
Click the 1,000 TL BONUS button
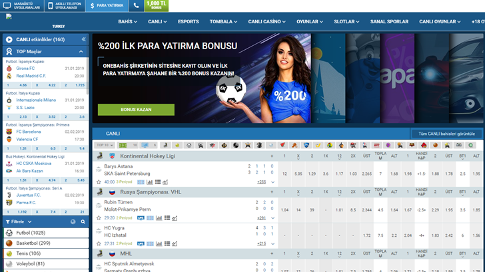coord(156,5)
